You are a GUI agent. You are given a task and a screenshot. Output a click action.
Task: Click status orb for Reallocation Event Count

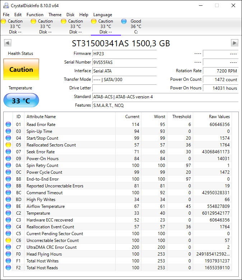[8, 227]
